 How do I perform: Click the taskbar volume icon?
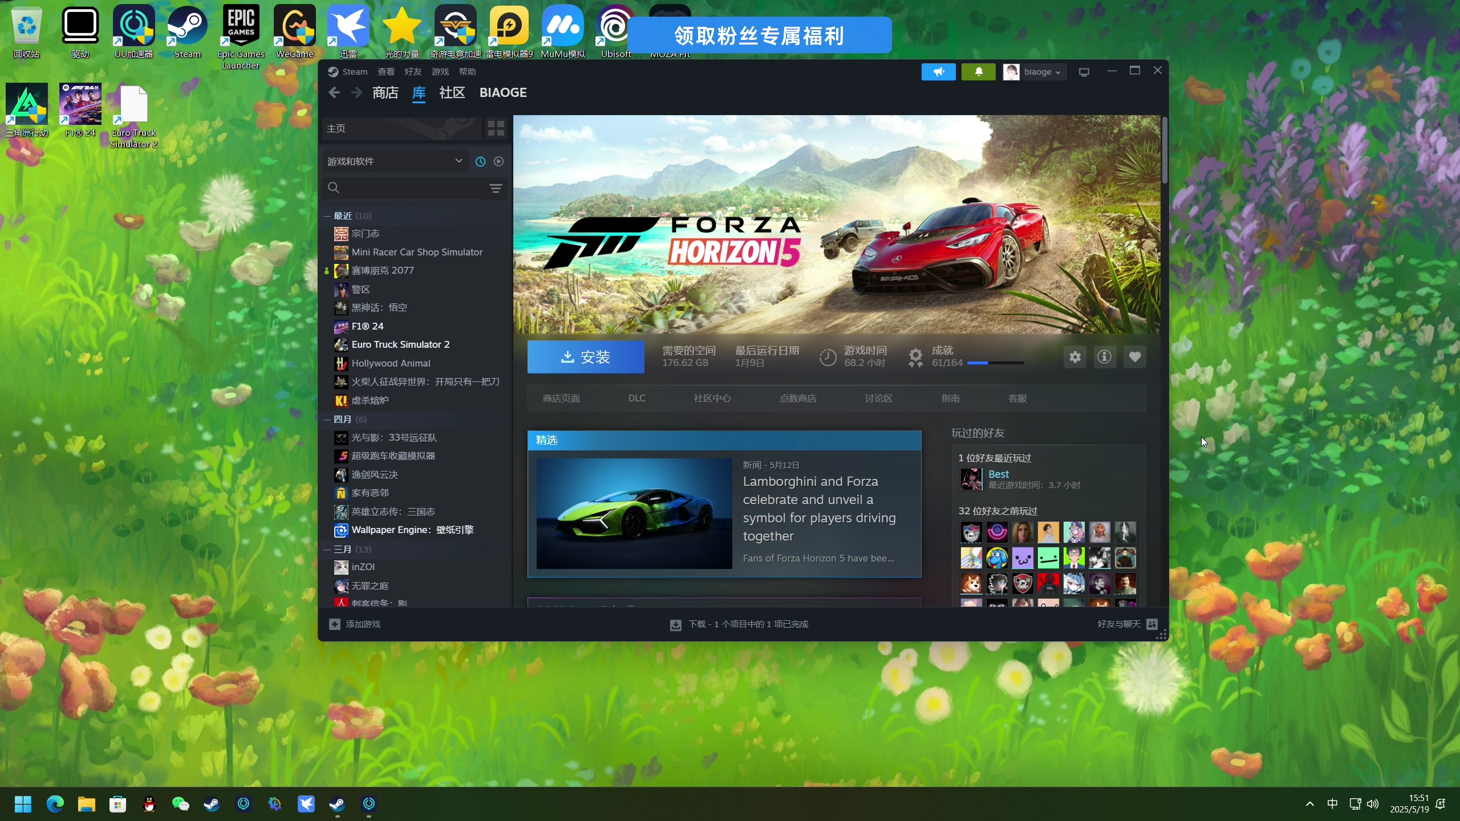pos(1373,804)
